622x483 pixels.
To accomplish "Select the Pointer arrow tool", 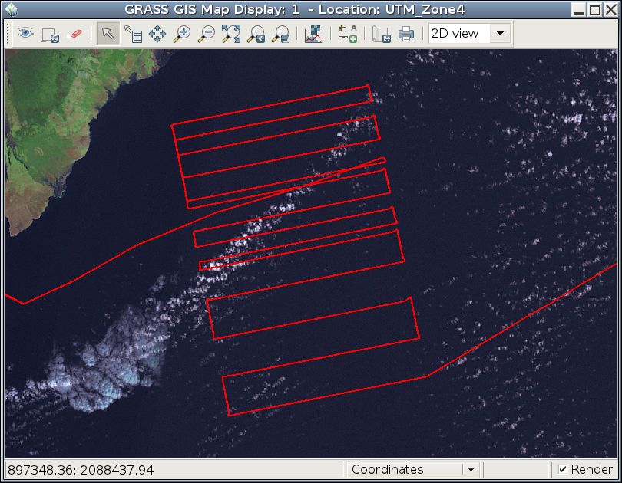I will 108,34.
